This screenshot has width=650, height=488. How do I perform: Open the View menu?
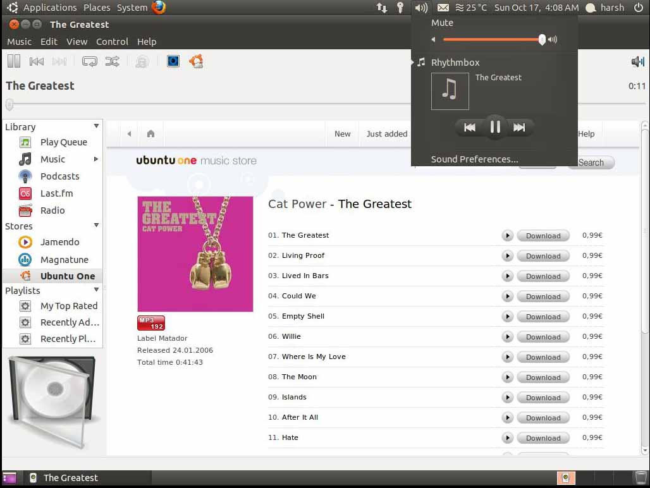(77, 42)
